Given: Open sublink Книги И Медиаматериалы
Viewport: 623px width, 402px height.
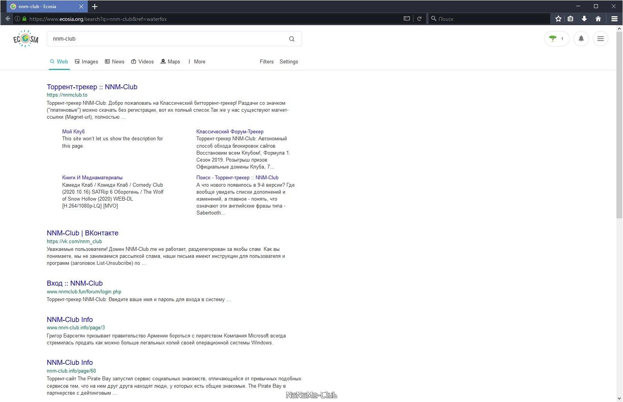Looking at the screenshot, I should (92, 177).
